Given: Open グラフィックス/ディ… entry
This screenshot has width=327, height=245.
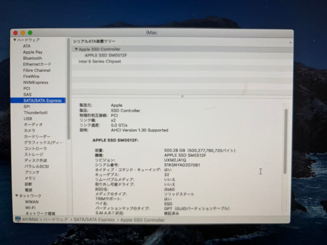Looking at the screenshot, I should [x=43, y=142].
